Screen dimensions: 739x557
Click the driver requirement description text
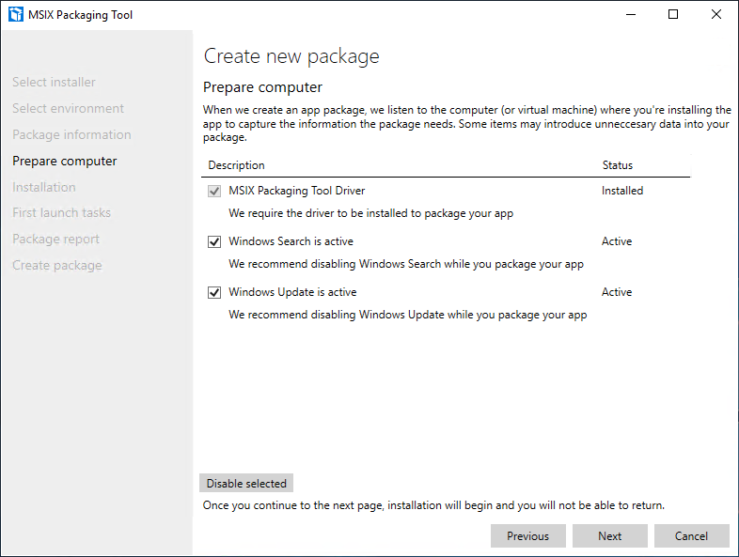pyautogui.click(x=371, y=213)
